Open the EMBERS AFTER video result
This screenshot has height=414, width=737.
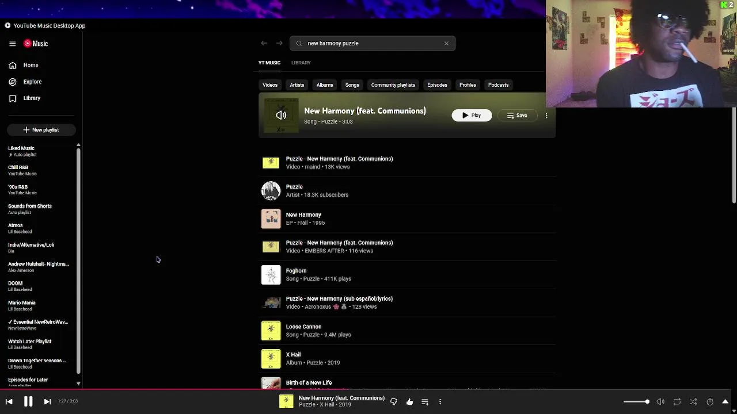coord(408,247)
